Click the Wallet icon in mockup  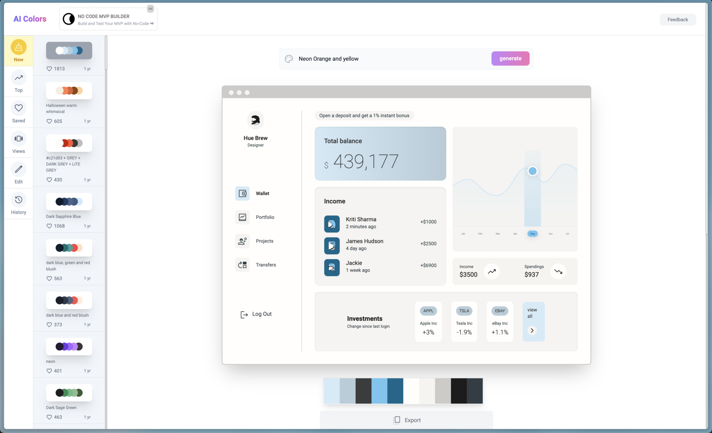[242, 194]
